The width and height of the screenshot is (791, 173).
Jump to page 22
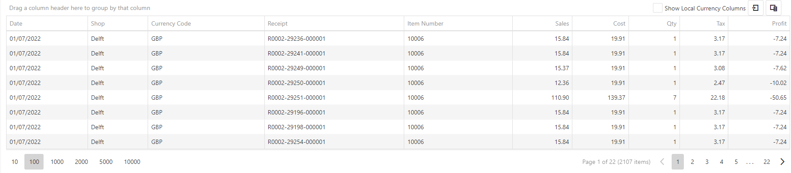[767, 162]
